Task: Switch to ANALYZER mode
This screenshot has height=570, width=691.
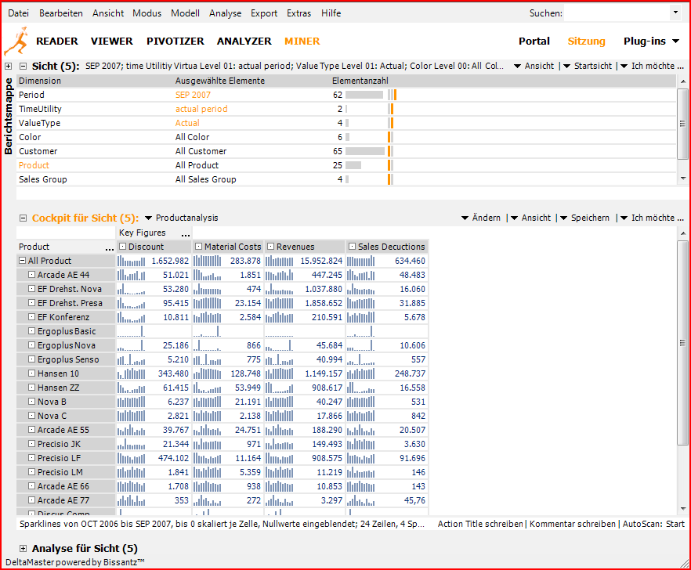Action: 244,41
